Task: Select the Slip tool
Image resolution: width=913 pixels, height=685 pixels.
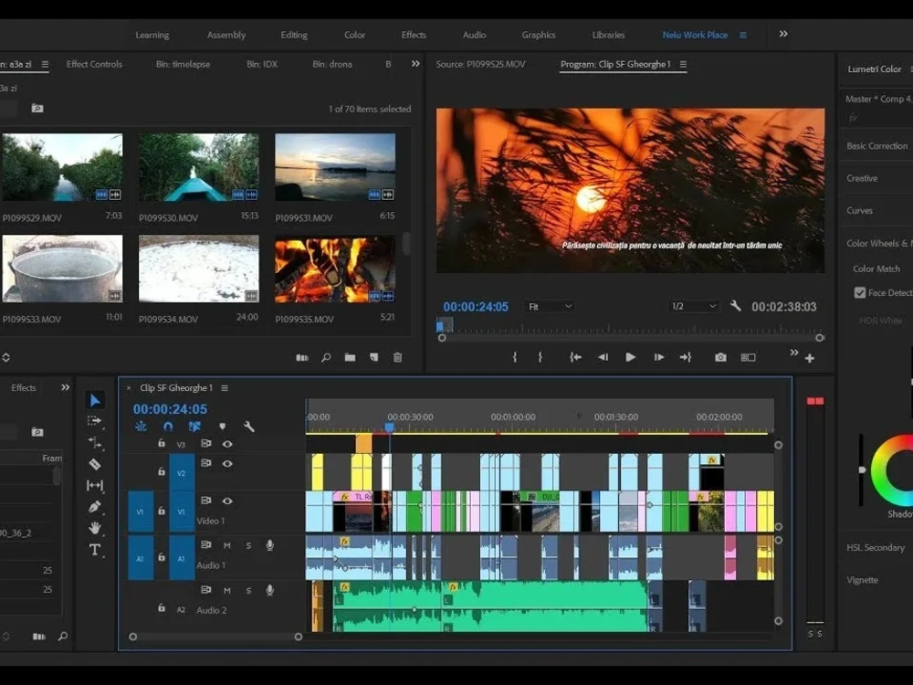Action: pyautogui.click(x=95, y=485)
